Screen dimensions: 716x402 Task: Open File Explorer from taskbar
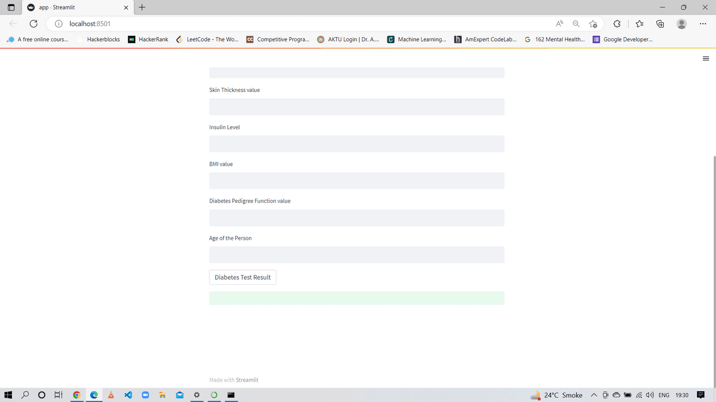163,395
